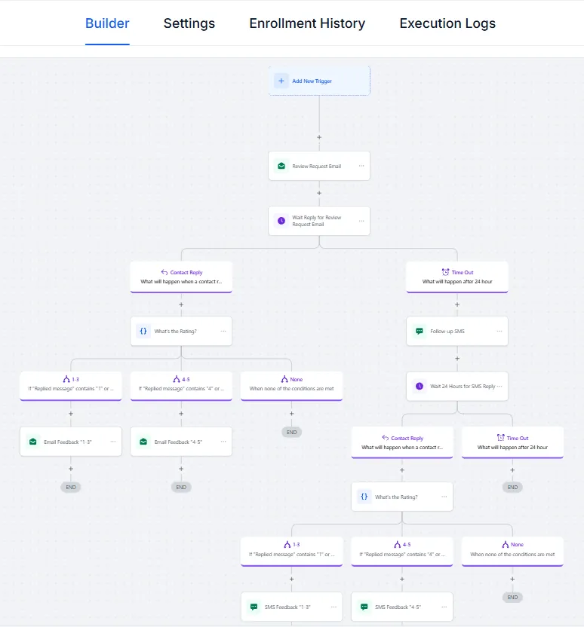Viewport: 584px width, 627px height.
Task: Click the clock icon on Wait 24 Hours node
Action: point(420,386)
